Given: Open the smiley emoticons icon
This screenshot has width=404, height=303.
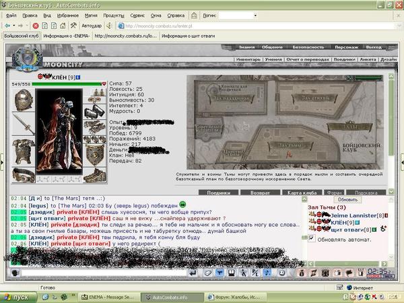Looking at the screenshot, I should (282, 273).
